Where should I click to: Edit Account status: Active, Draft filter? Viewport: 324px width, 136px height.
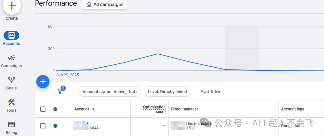tap(110, 92)
